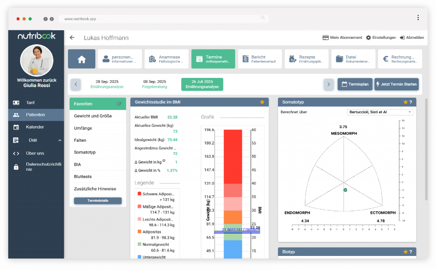Open Mein Abonnement card icon
This screenshot has height=270, width=436.
point(326,38)
